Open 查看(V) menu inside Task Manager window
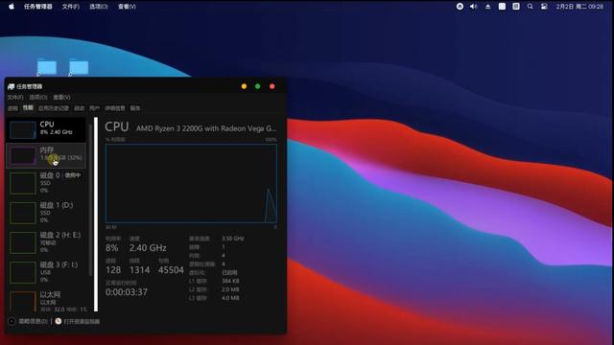The height and width of the screenshot is (345, 614). (61, 97)
